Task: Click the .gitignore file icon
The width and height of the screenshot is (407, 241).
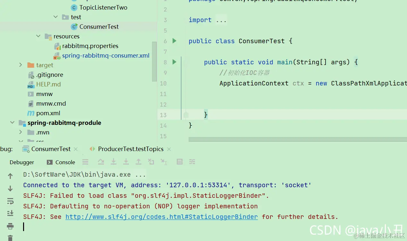Action: [x=31, y=75]
